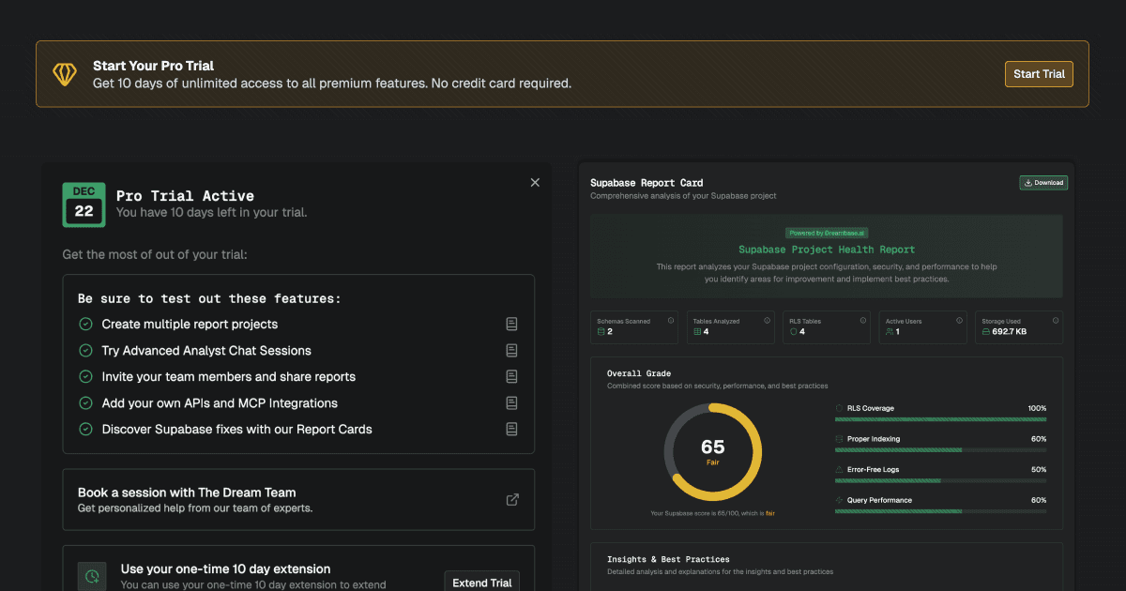Close the Pro Trial Active card
The width and height of the screenshot is (1126, 591).
point(535,183)
